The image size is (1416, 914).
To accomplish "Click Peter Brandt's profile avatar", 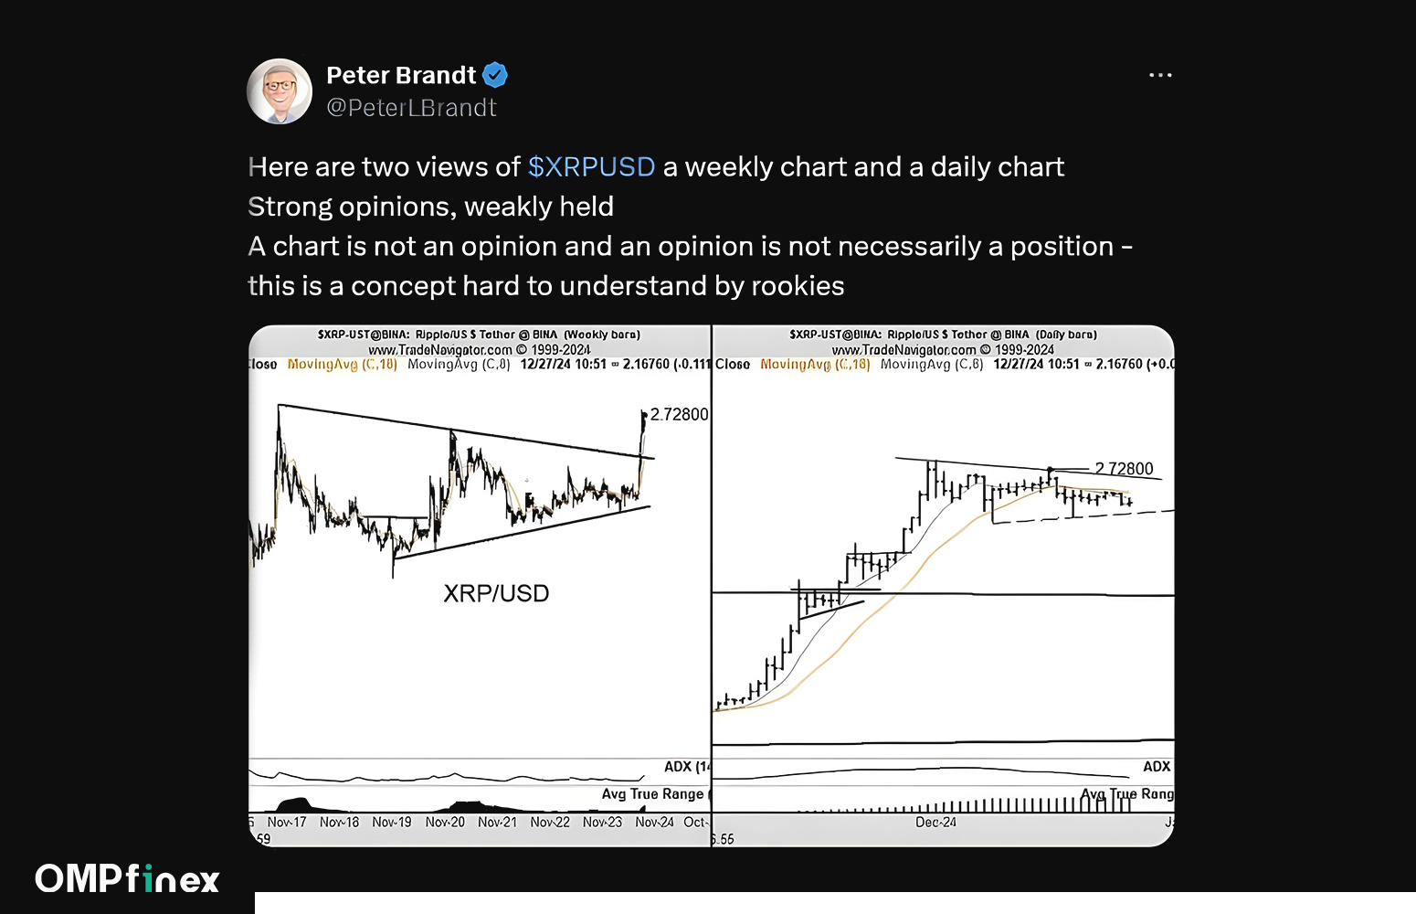I will (280, 91).
